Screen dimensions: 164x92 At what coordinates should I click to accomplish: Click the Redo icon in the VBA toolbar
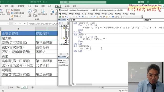(x=86, y=17)
